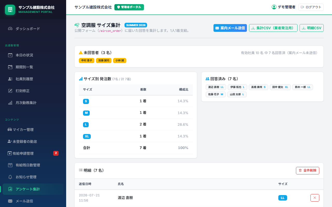This screenshot has height=207, width=332.
Task: Click unanswered tag 小林 誠
Action: click(x=120, y=61)
